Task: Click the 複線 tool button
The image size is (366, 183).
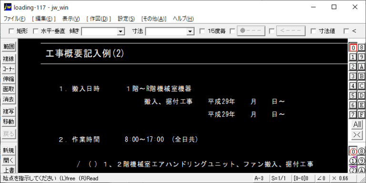Action: [x=9, y=59]
